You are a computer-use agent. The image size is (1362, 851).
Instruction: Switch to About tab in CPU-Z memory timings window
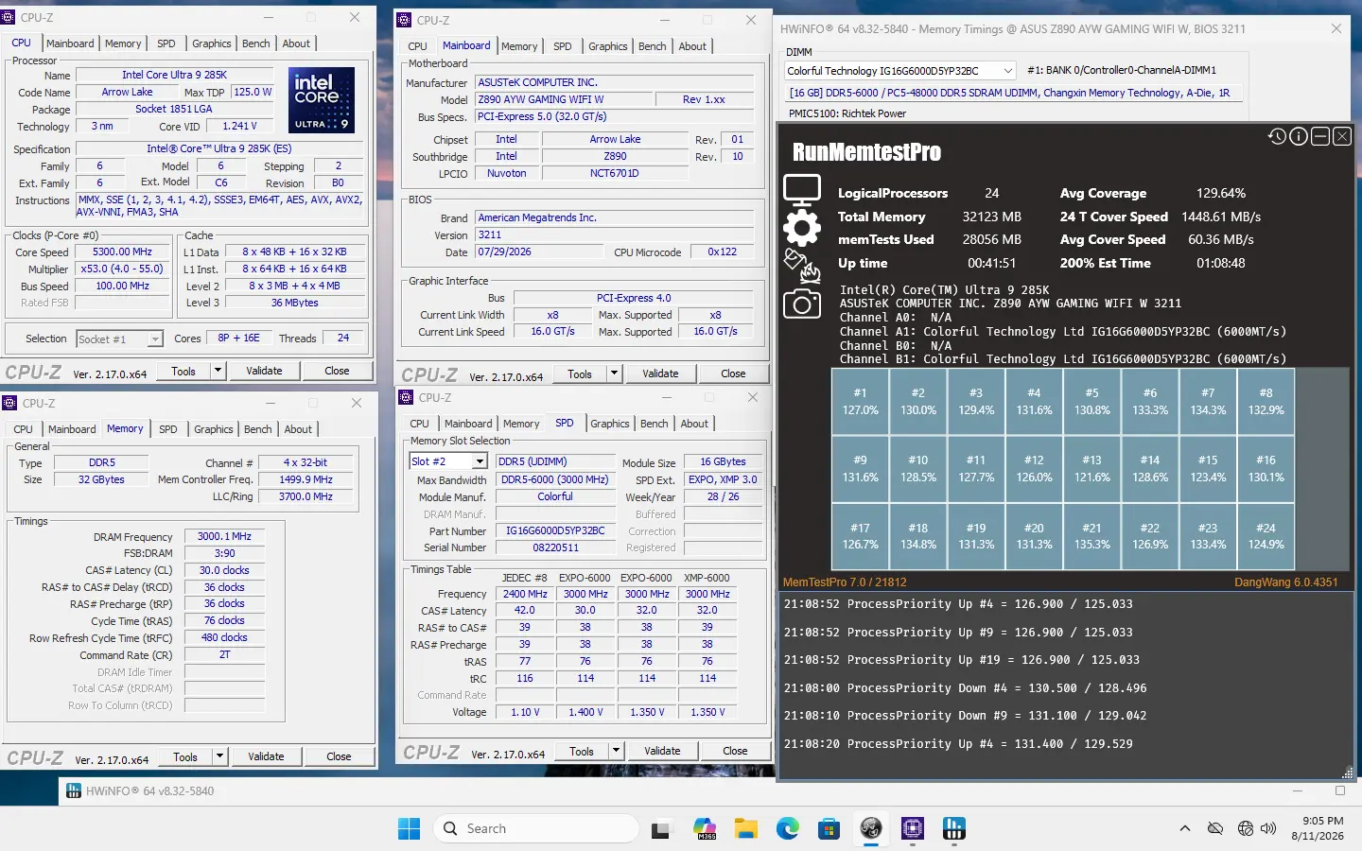pos(298,429)
